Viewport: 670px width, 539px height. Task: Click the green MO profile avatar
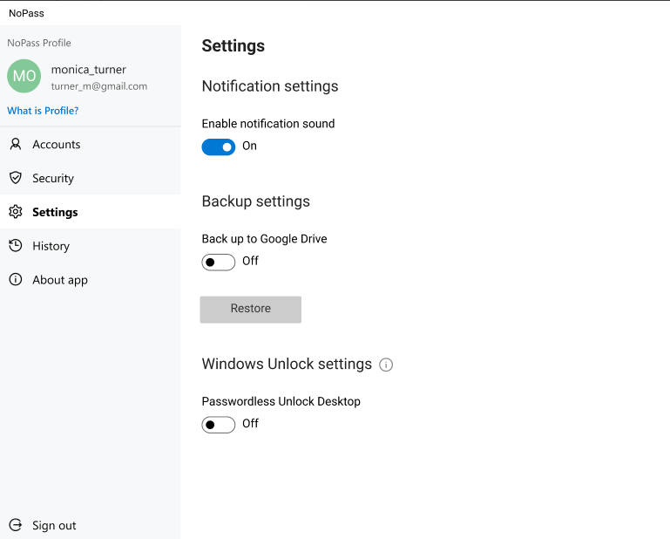(24, 76)
